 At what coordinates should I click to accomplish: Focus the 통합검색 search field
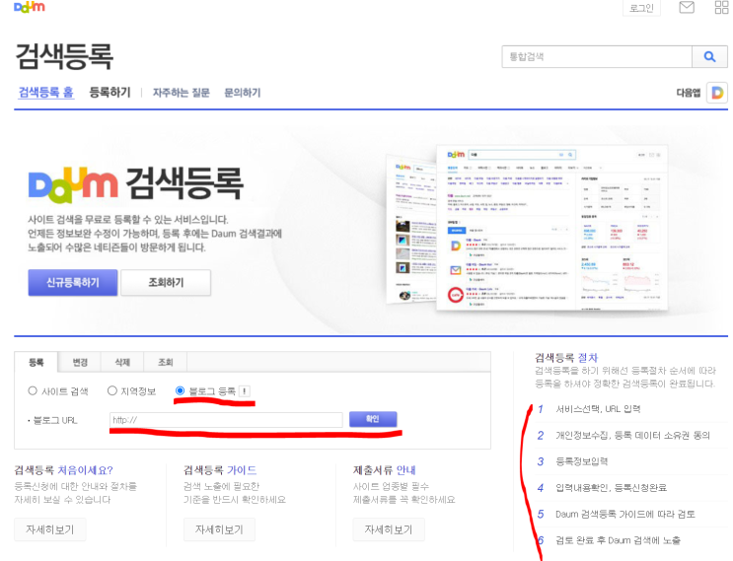pyautogui.click(x=597, y=57)
